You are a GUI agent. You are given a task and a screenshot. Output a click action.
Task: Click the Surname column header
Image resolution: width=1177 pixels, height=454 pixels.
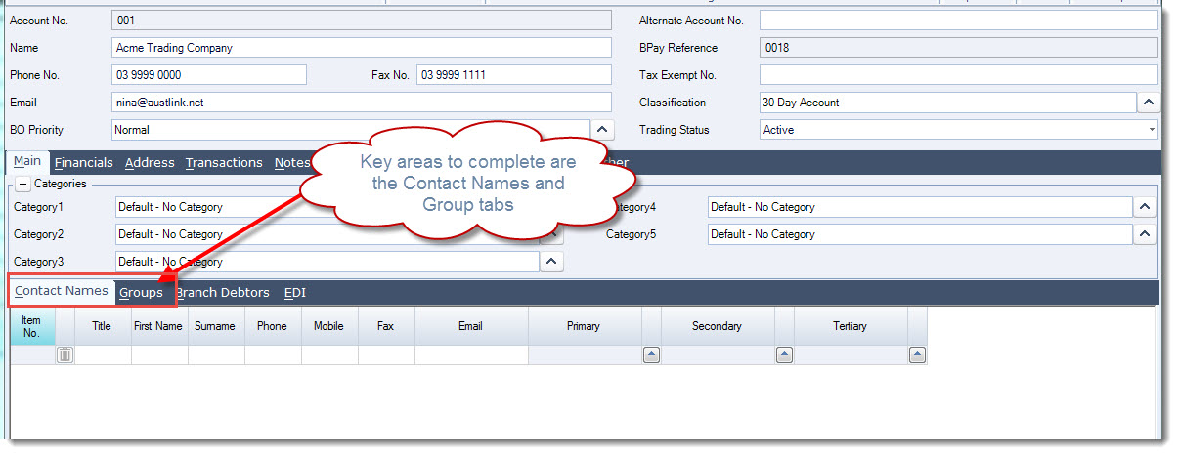click(x=215, y=326)
